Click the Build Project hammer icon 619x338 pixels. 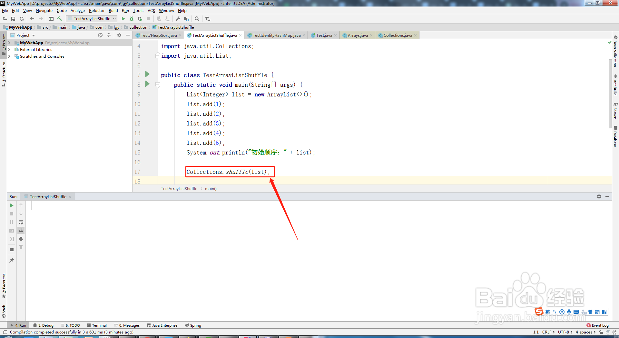click(60, 19)
